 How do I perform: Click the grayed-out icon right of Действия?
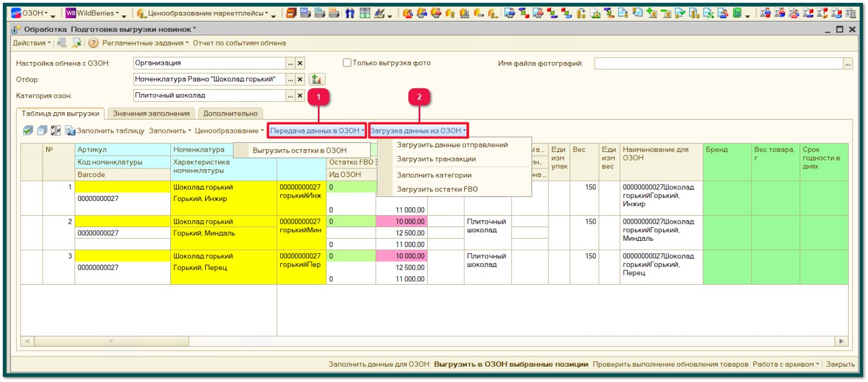pyautogui.click(x=62, y=43)
